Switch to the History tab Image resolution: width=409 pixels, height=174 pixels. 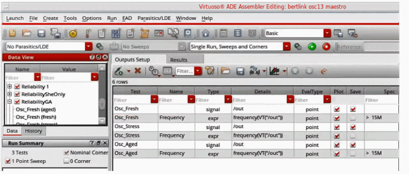point(34,131)
